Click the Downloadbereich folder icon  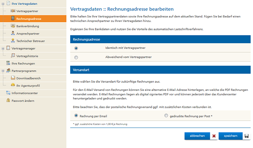[13, 78]
